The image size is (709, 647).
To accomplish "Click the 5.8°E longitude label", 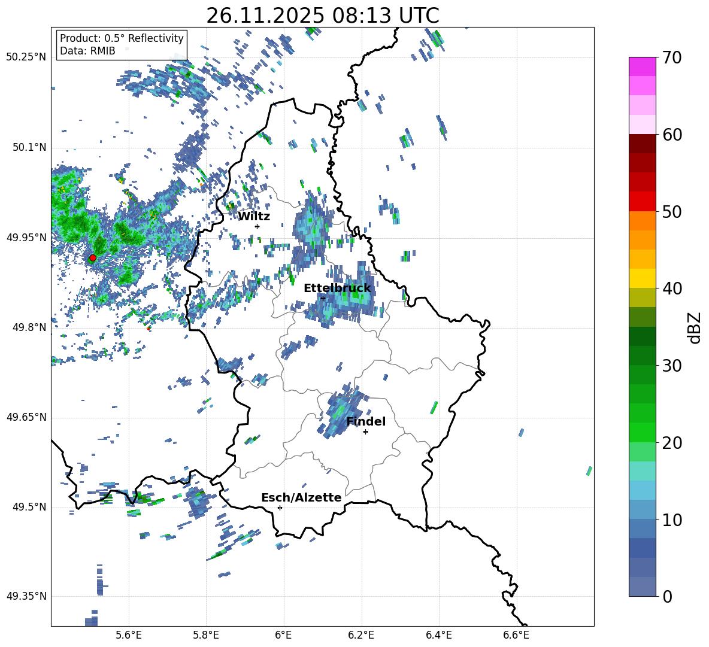I will pos(206,636).
